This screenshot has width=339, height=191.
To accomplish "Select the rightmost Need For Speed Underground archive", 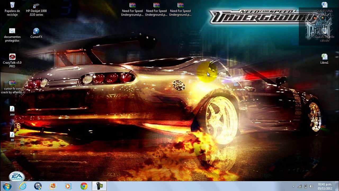I will point(180,9).
